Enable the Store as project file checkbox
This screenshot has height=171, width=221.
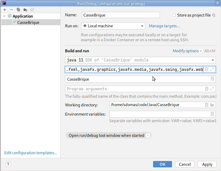174,15
